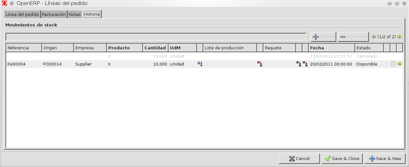Click the Supplier cell

[83, 64]
